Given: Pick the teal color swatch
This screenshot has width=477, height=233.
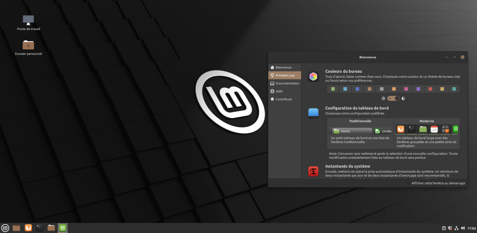Looking at the screenshot, I should (454, 89).
